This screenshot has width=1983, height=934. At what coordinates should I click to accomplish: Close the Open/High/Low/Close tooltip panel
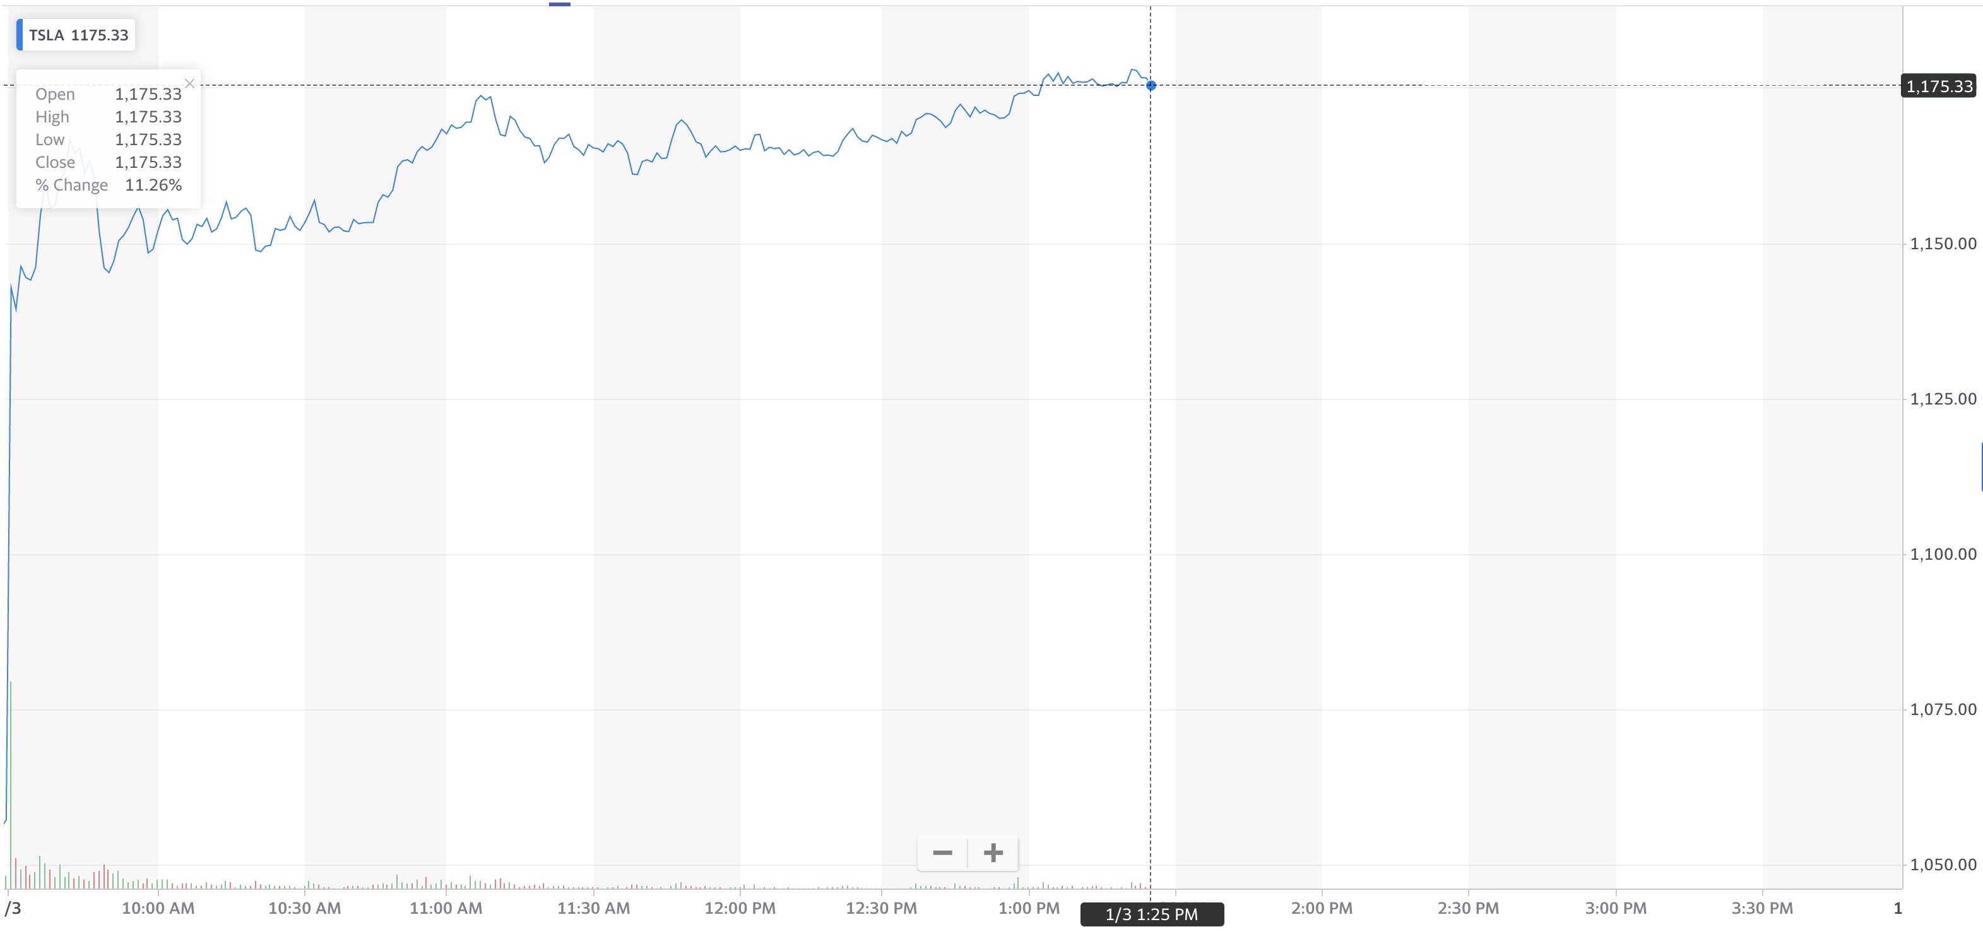tap(189, 83)
